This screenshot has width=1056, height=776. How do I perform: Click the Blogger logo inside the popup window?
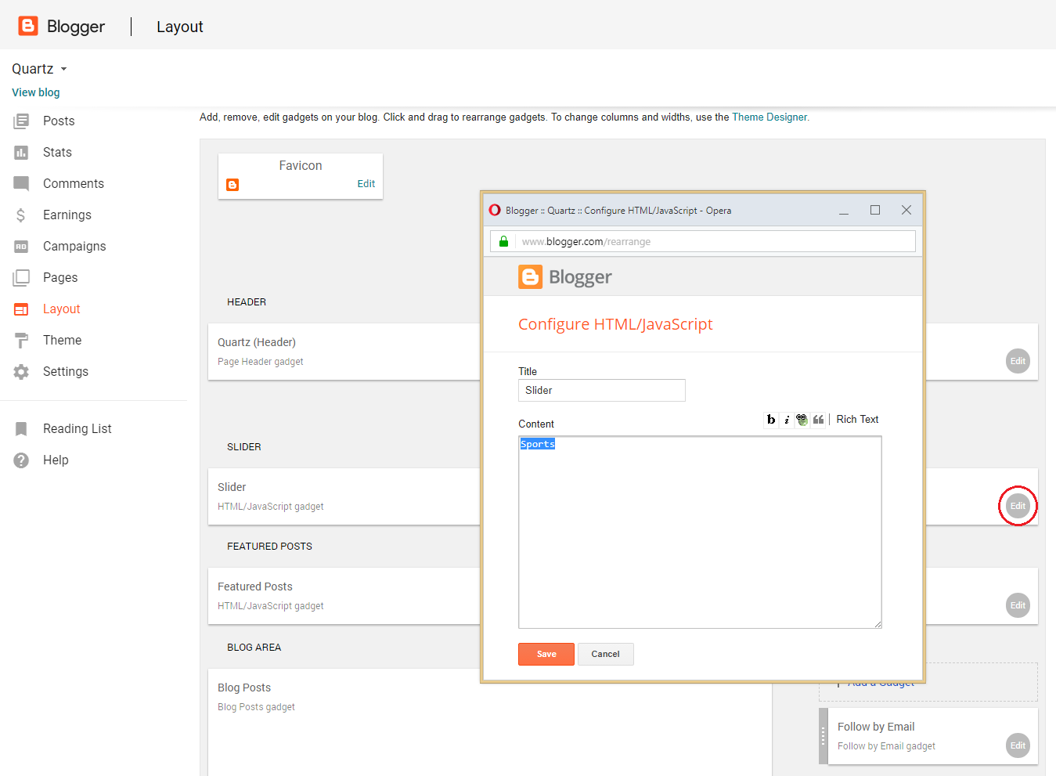565,276
